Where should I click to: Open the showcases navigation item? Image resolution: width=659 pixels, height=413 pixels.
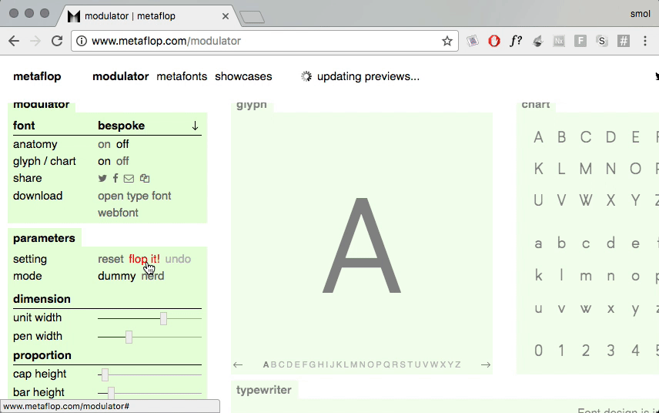pos(243,76)
